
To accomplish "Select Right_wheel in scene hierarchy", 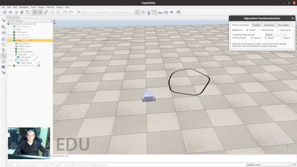I will tap(26, 63).
